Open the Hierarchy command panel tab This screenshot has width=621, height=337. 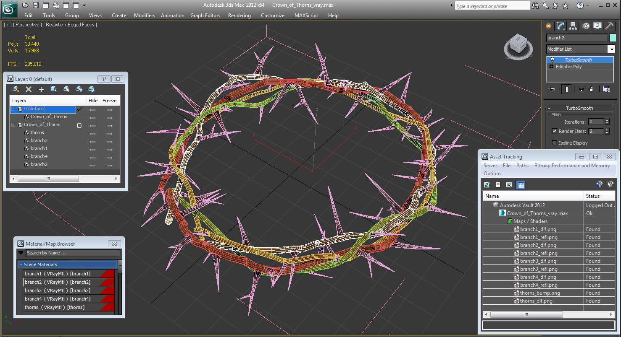coord(573,26)
